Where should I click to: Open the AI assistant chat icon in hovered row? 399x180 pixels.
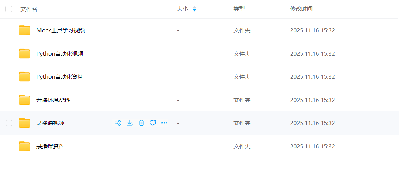click(x=153, y=123)
